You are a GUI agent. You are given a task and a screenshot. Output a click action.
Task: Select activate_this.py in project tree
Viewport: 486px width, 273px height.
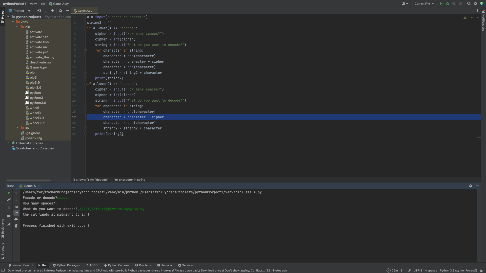pyautogui.click(x=42, y=57)
